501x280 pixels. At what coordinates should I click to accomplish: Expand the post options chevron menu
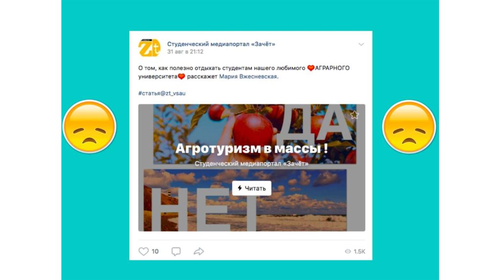point(361,44)
